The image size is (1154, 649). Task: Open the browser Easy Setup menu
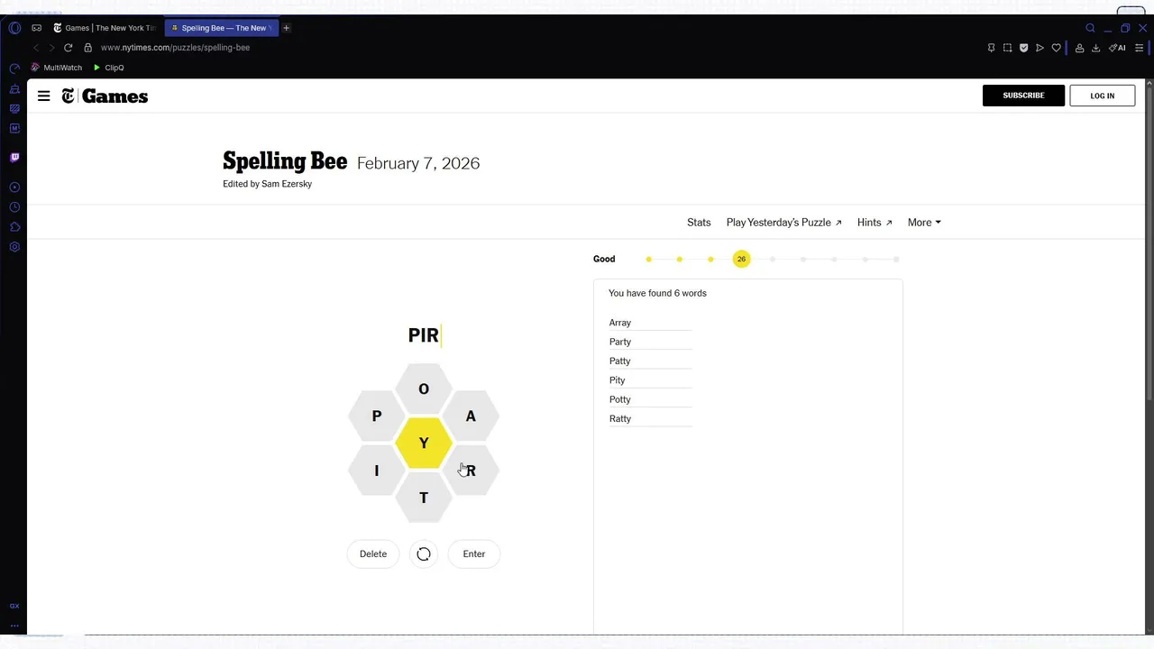(1139, 48)
